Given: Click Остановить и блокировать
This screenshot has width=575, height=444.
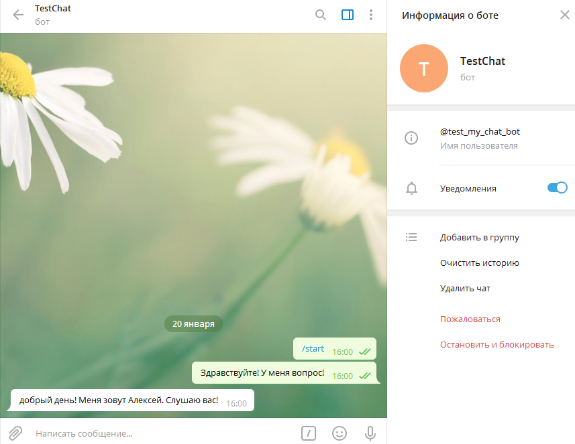Looking at the screenshot, I should tap(496, 345).
